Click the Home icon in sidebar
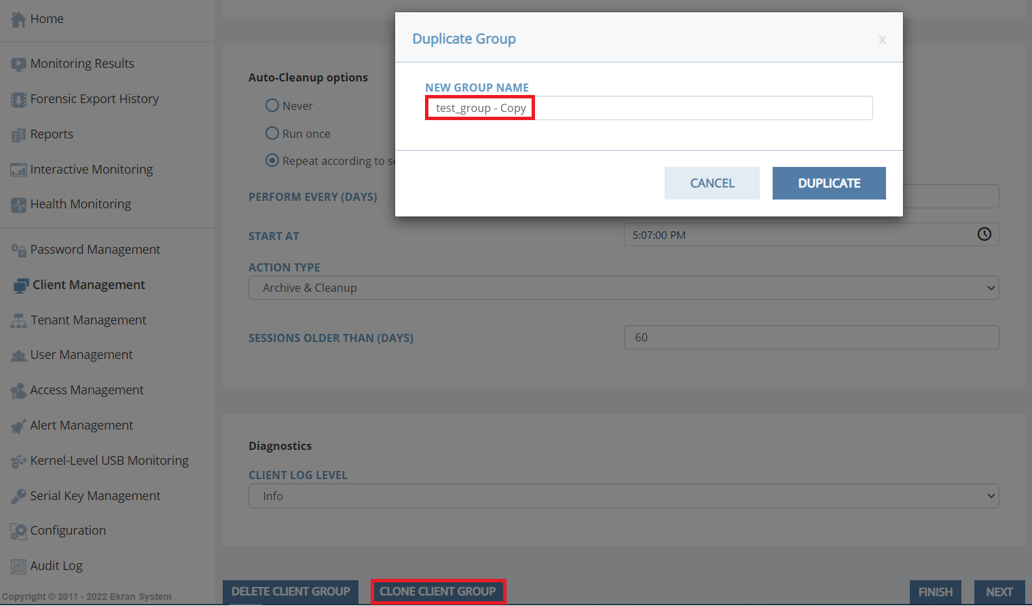This screenshot has width=1032, height=606. [x=18, y=20]
